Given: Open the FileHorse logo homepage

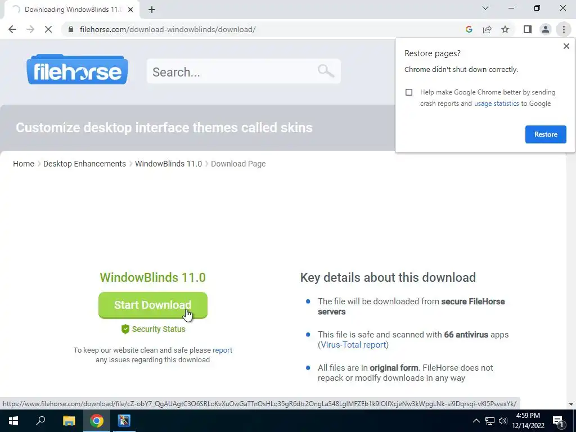Looking at the screenshot, I should [x=77, y=69].
